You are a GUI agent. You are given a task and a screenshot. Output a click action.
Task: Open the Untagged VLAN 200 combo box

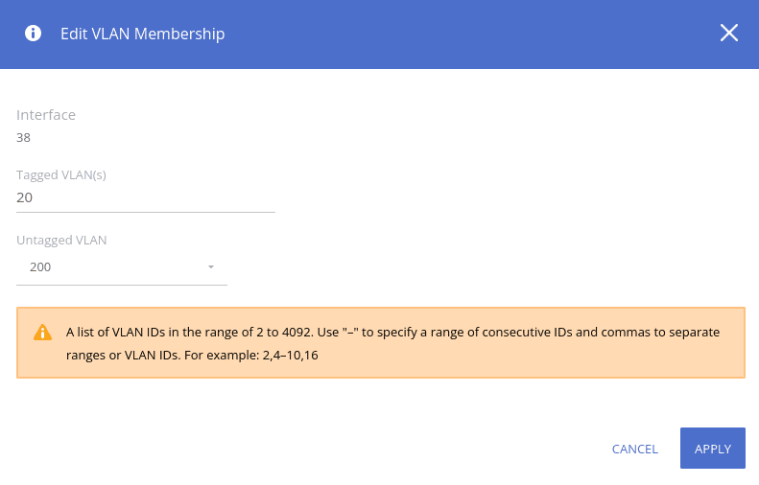(x=122, y=267)
